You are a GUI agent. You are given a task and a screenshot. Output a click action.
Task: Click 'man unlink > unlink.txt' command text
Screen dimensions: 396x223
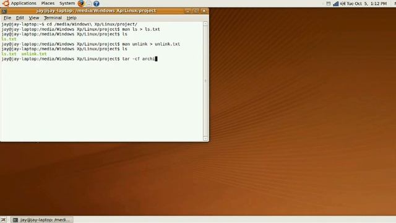pos(151,44)
